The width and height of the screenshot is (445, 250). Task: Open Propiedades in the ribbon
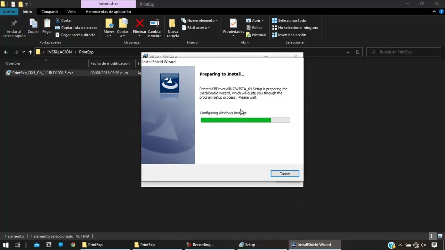233,28
